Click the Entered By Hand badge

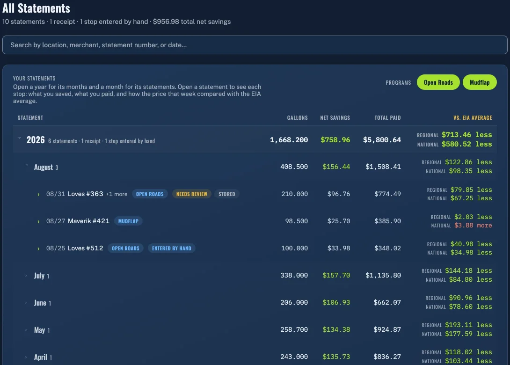(171, 248)
